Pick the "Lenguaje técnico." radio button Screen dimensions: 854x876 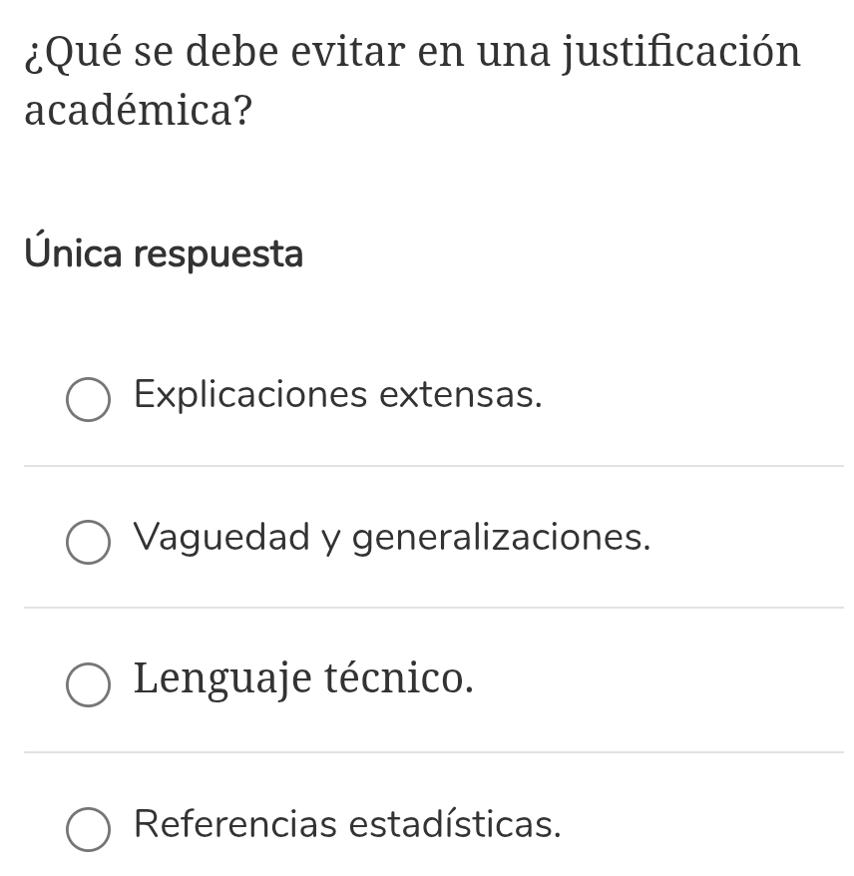(89, 684)
